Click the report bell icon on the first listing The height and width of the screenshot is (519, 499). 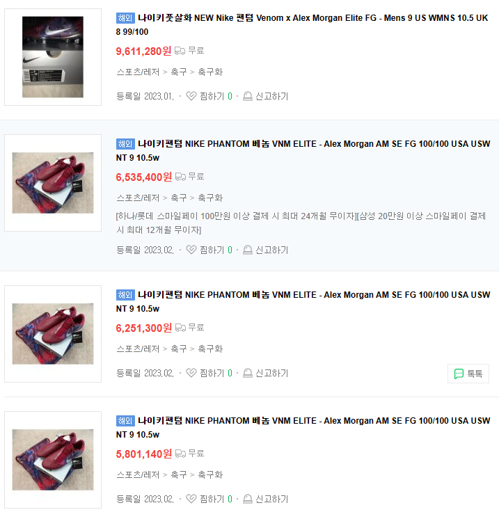(247, 96)
